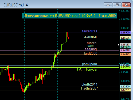The image size is (133, 100).
Task: Select the bird2000 orange line label
Action: pos(91,53)
